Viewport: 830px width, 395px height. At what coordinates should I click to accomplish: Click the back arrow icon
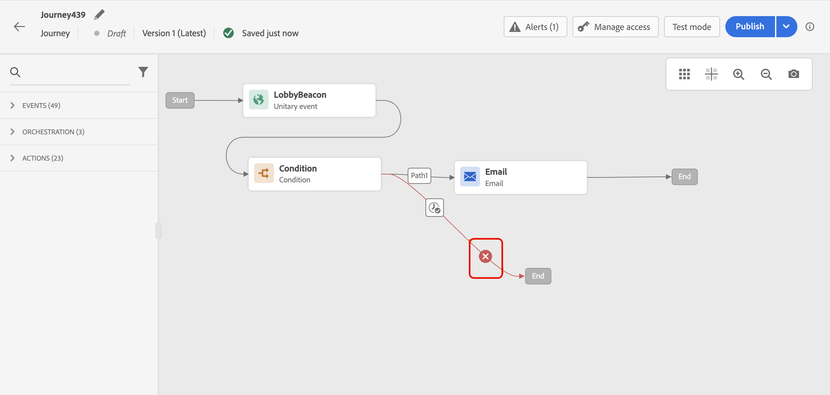(19, 27)
